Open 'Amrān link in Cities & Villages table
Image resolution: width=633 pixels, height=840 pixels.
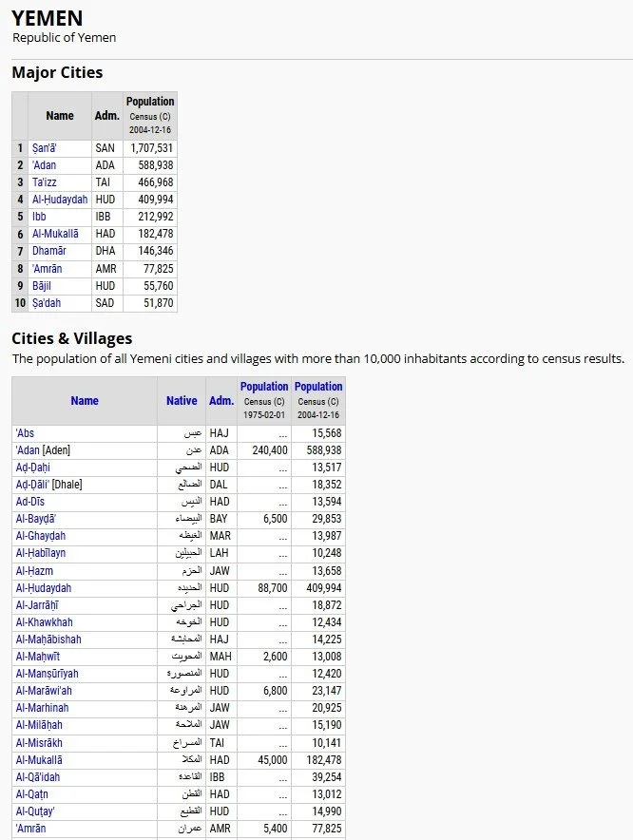click(x=30, y=829)
